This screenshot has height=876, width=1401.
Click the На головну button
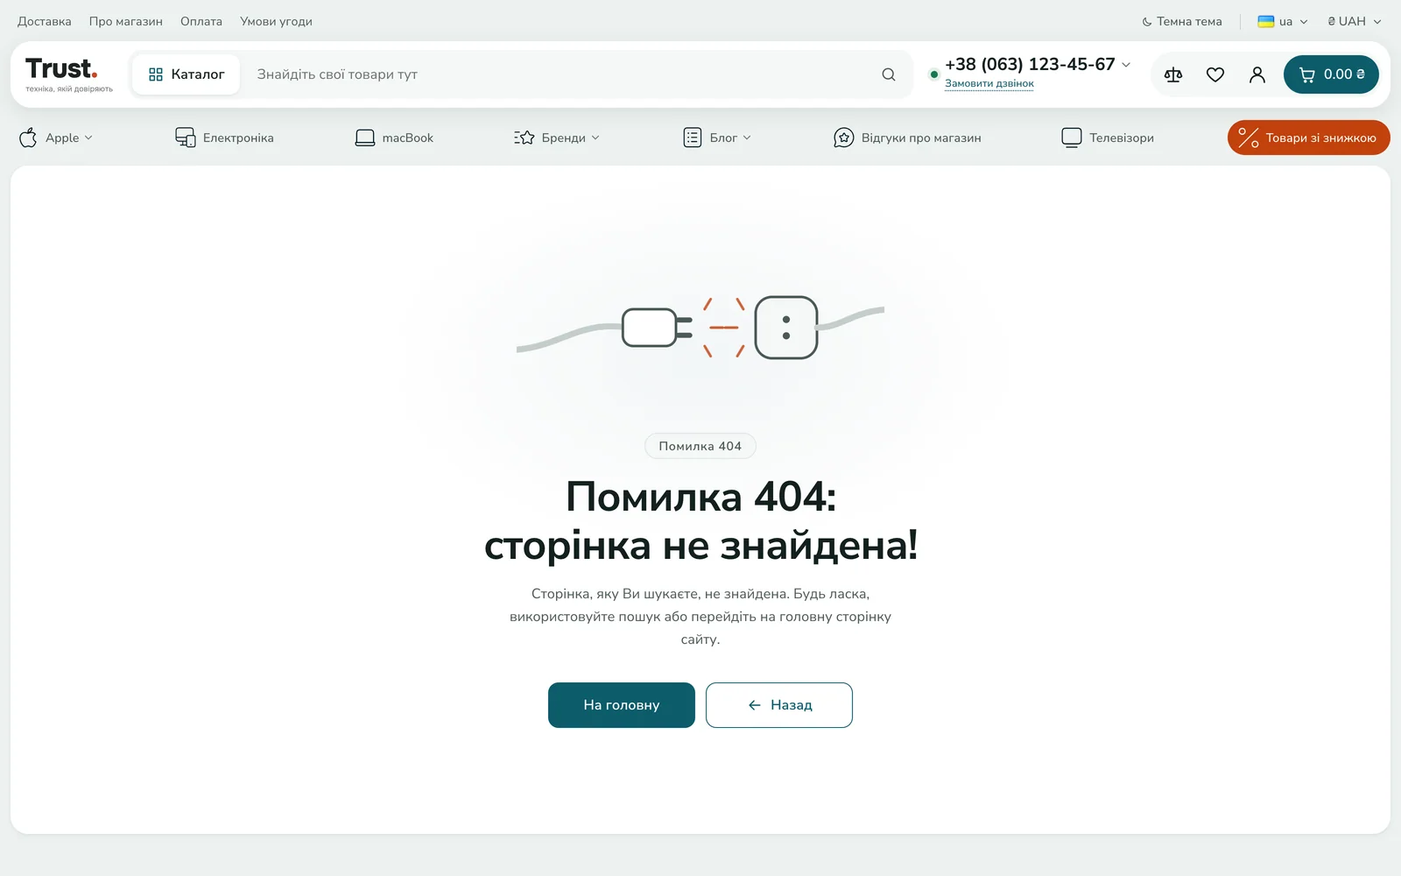click(x=622, y=705)
